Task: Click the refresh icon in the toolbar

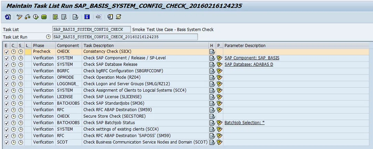Action: click(x=8, y=17)
